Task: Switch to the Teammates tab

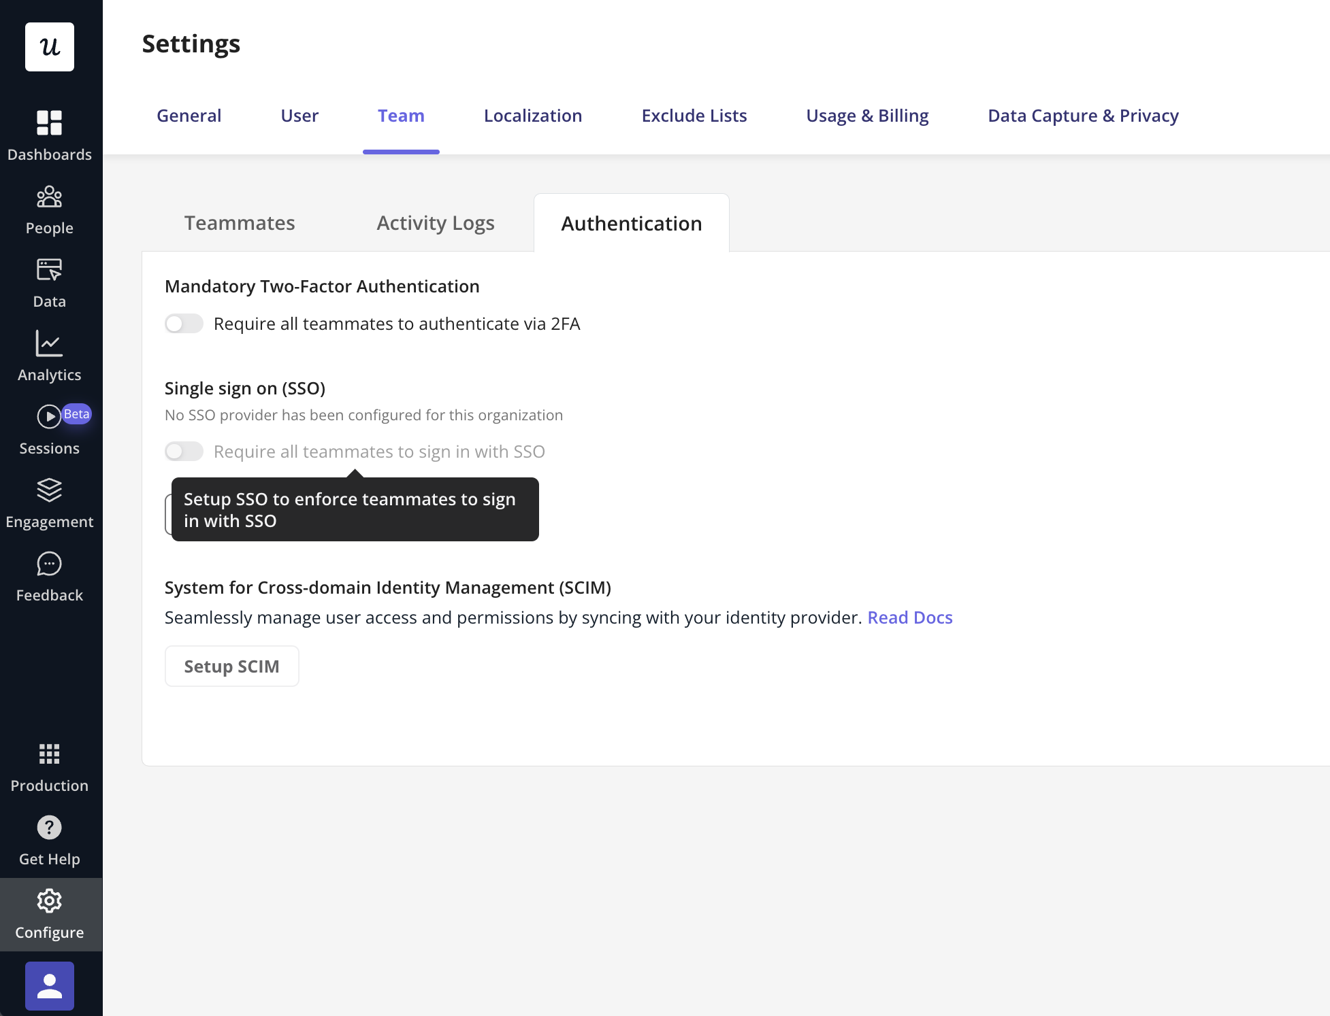Action: [x=240, y=223]
